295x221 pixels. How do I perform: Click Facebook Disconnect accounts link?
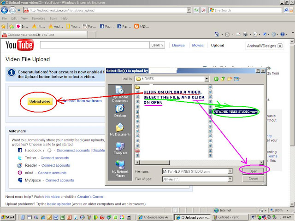73,151
